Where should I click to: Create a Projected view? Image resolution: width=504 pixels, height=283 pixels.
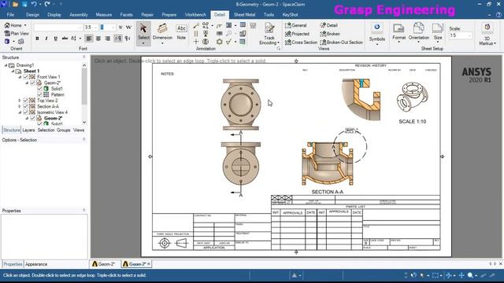click(x=298, y=34)
